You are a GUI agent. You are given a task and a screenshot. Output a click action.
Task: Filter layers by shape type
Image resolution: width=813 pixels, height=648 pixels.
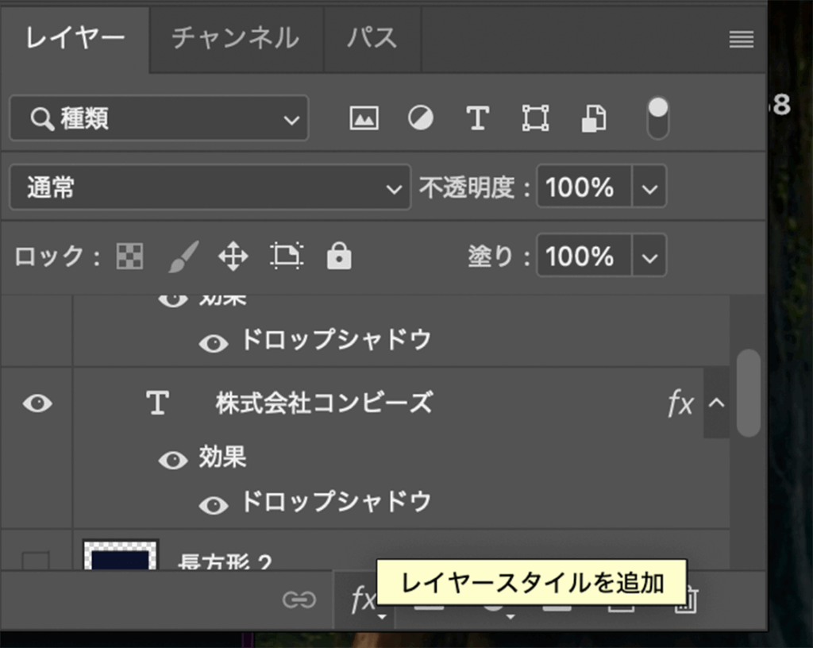(x=535, y=119)
